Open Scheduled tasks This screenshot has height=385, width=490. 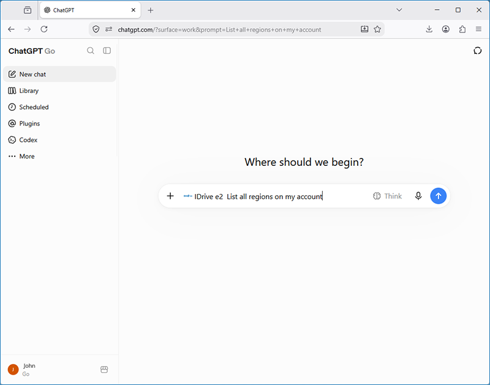point(59,107)
